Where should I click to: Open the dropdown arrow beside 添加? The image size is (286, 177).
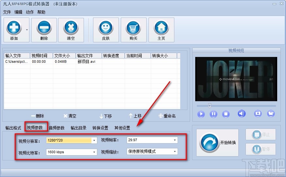(x=27, y=30)
